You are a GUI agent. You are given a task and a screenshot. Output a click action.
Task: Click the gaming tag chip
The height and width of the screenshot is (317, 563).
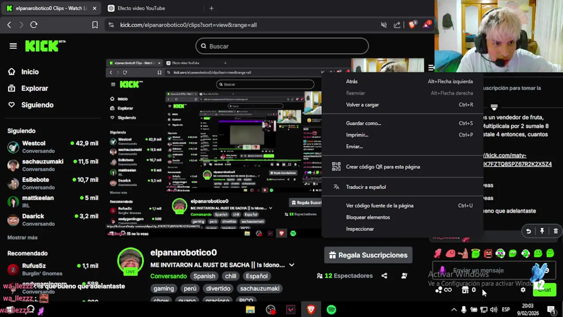[164, 289]
